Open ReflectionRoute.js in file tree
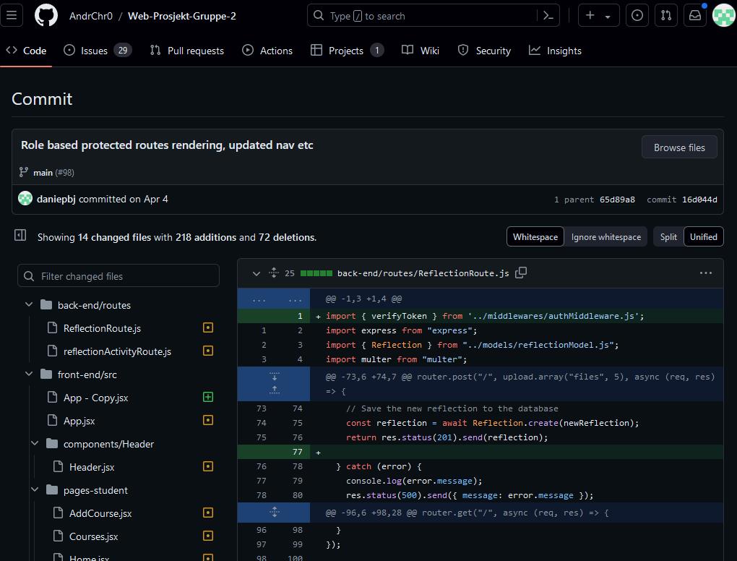Screen dimensions: 737x561 [102, 328]
